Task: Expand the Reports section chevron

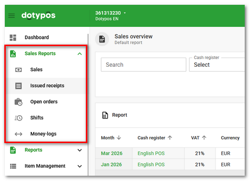Action: [80, 150]
